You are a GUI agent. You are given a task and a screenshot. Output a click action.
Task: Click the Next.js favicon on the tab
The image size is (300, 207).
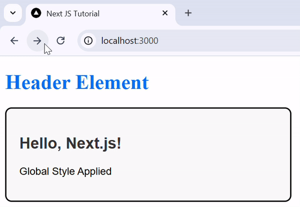(x=36, y=13)
